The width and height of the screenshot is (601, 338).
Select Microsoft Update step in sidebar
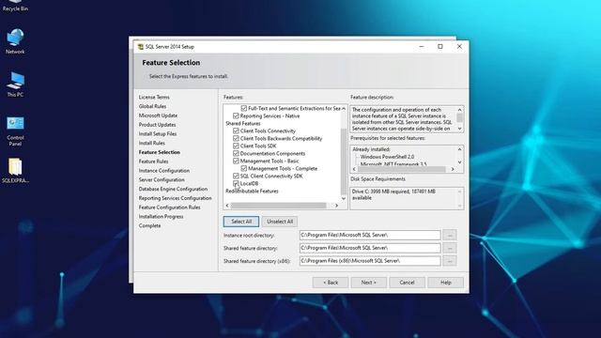[x=158, y=115]
